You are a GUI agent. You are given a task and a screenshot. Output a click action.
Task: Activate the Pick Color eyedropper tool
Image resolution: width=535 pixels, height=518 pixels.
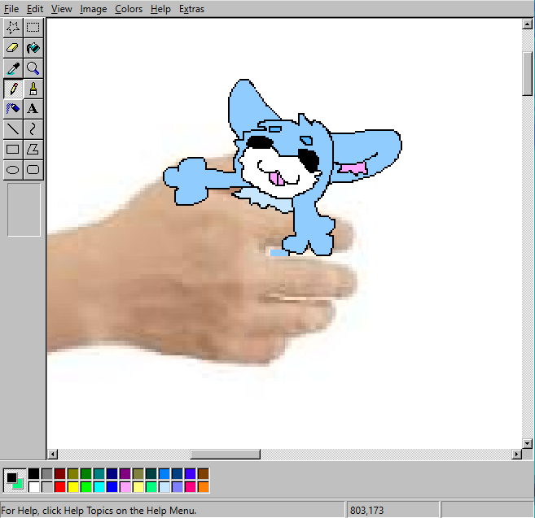(13, 68)
